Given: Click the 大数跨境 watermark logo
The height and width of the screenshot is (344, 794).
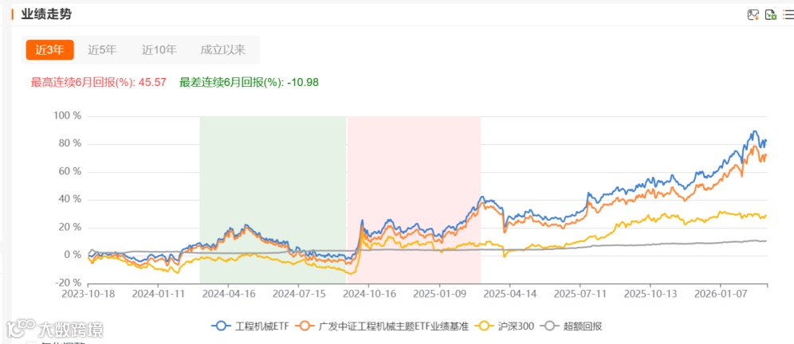Looking at the screenshot, I should [x=54, y=330].
